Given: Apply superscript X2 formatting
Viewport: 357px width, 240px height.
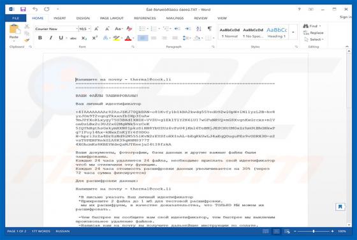Looking at the screenshot, I should tap(95, 38).
